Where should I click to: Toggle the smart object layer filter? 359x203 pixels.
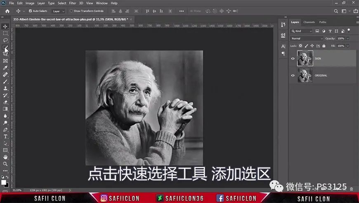(x=343, y=31)
